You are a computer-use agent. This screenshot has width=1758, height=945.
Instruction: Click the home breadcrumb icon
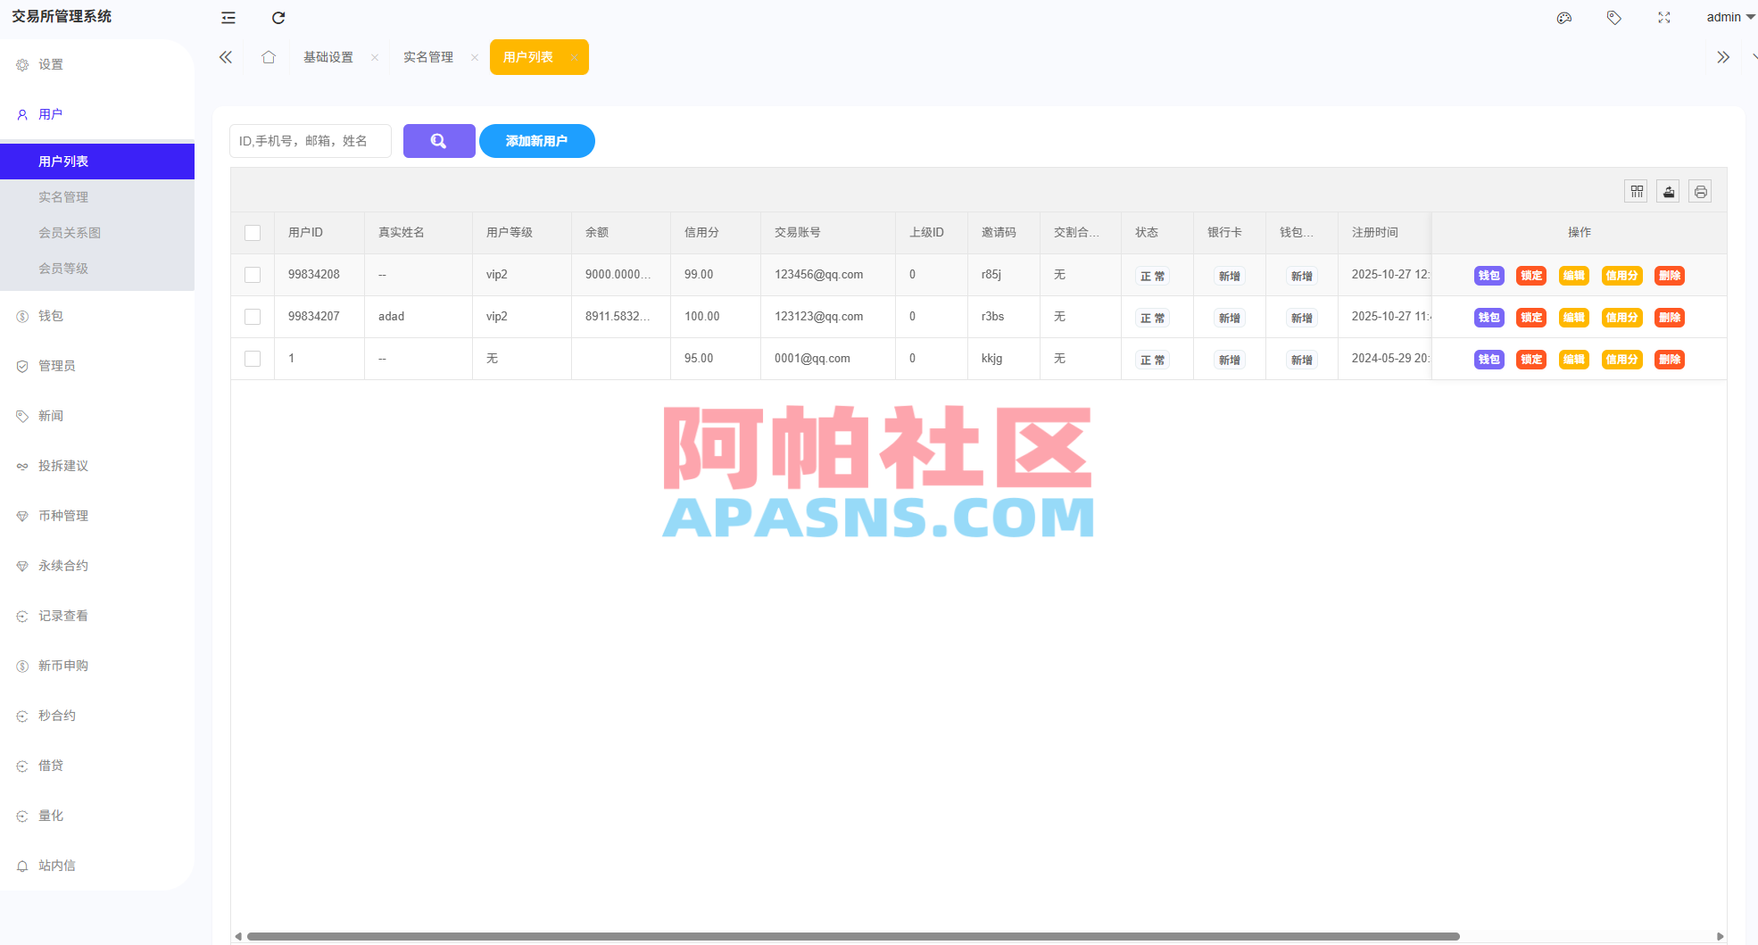click(x=269, y=56)
